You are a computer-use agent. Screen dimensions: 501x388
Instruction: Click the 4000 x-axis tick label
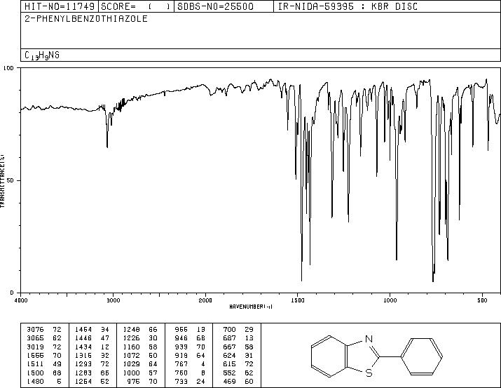point(21,300)
